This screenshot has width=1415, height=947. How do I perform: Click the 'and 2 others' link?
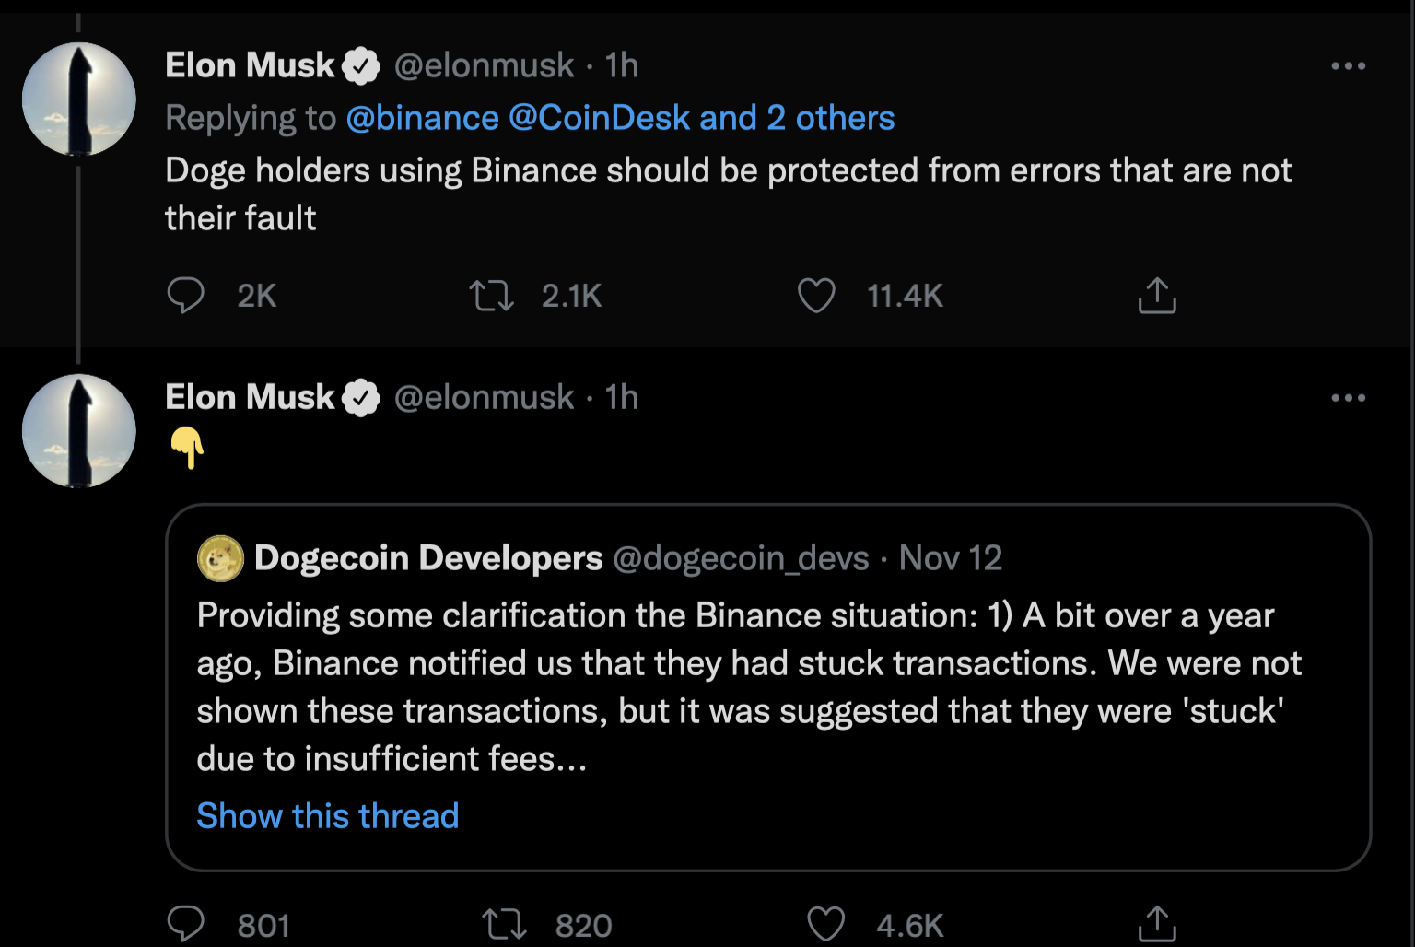coord(797,118)
